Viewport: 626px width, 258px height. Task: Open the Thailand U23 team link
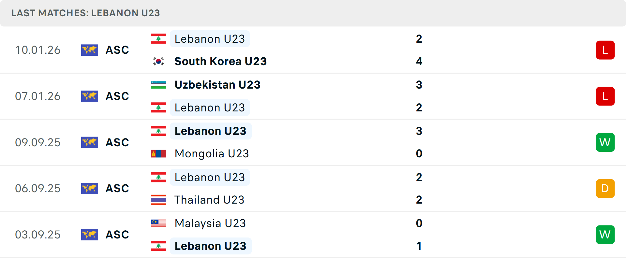point(209,200)
